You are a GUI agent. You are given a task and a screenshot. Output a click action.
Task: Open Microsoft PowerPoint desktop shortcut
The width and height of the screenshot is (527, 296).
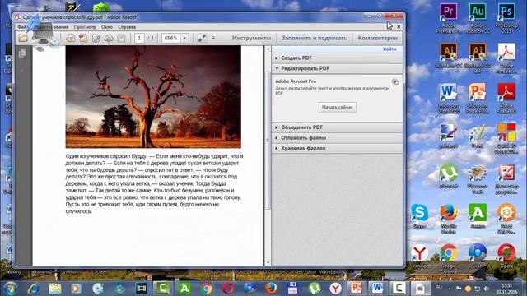pyautogui.click(x=478, y=99)
